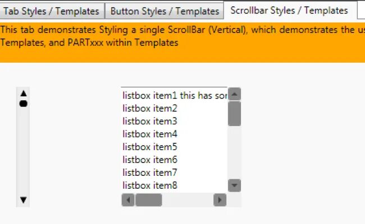Highlight listbox item5

[150, 147]
